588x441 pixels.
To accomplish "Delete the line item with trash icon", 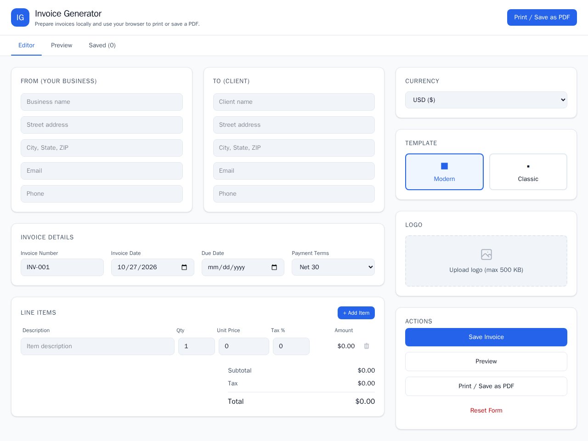I will 367,346.
